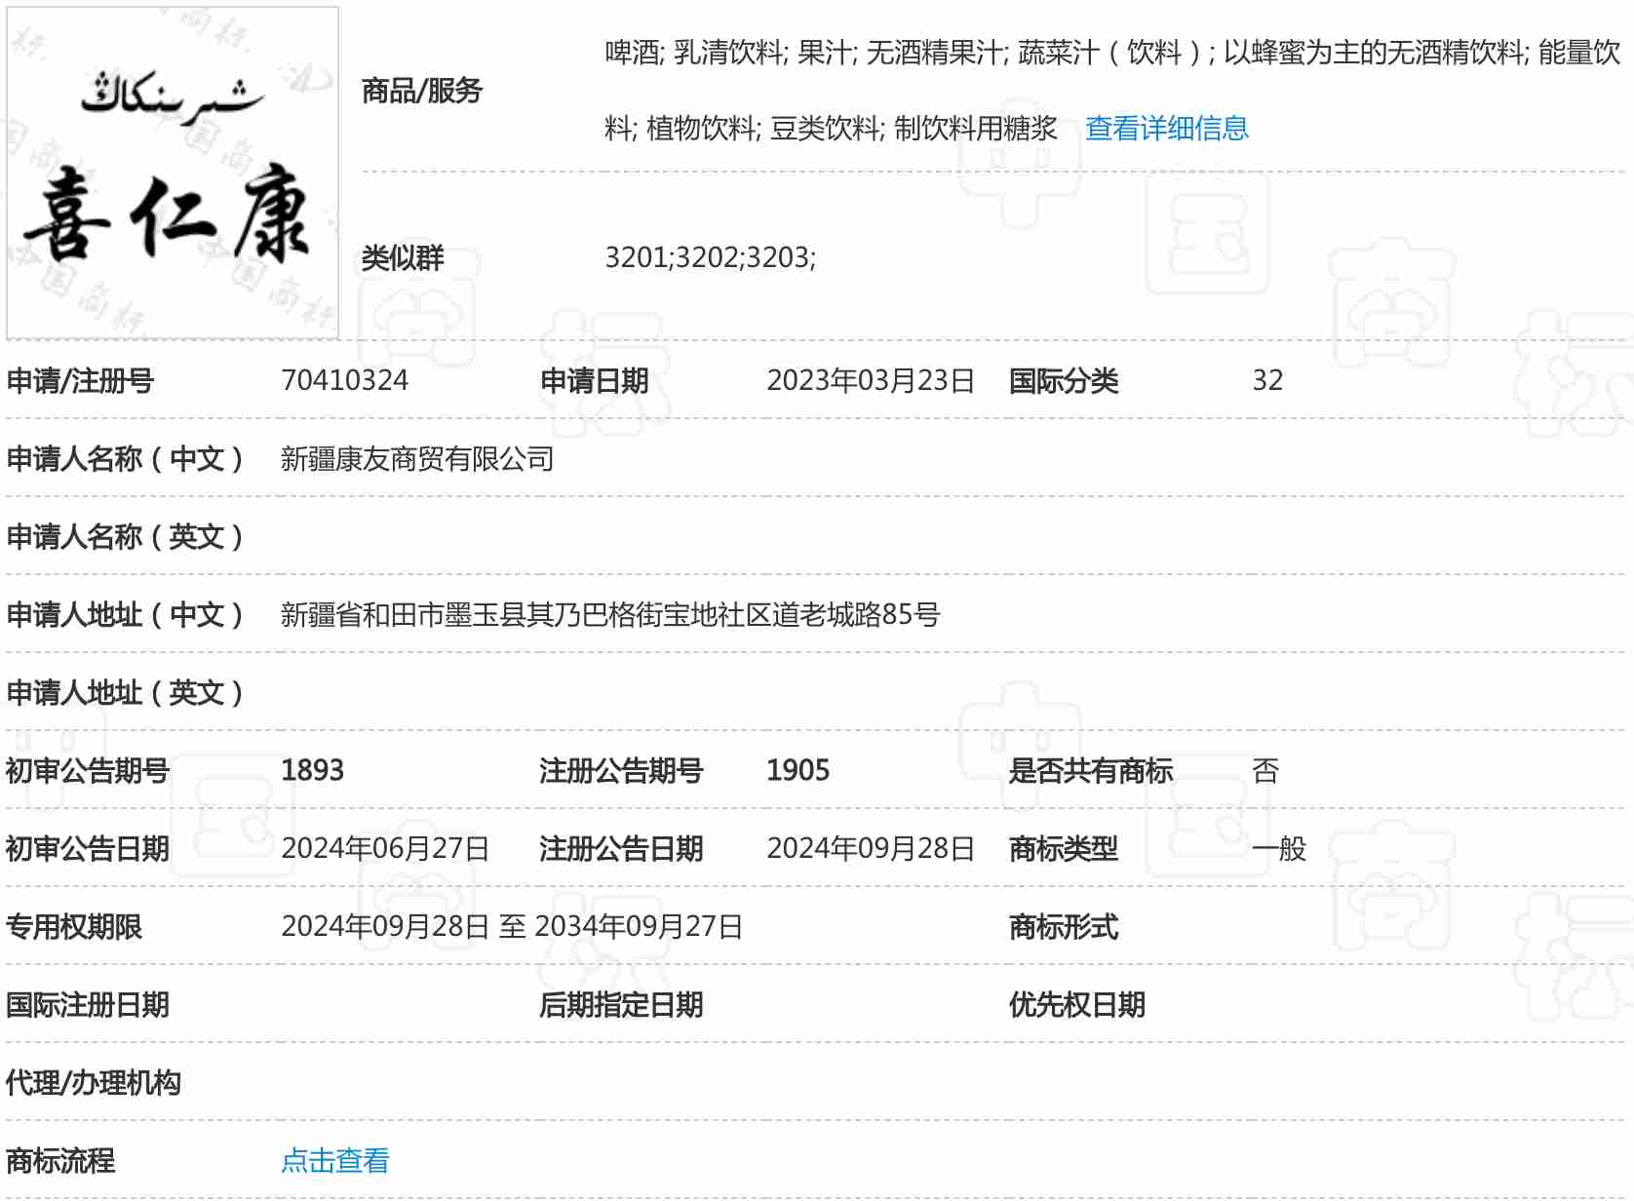Click the application date 2023年03月23日
Viewport: 1634px width, 1201px height.
coord(870,380)
